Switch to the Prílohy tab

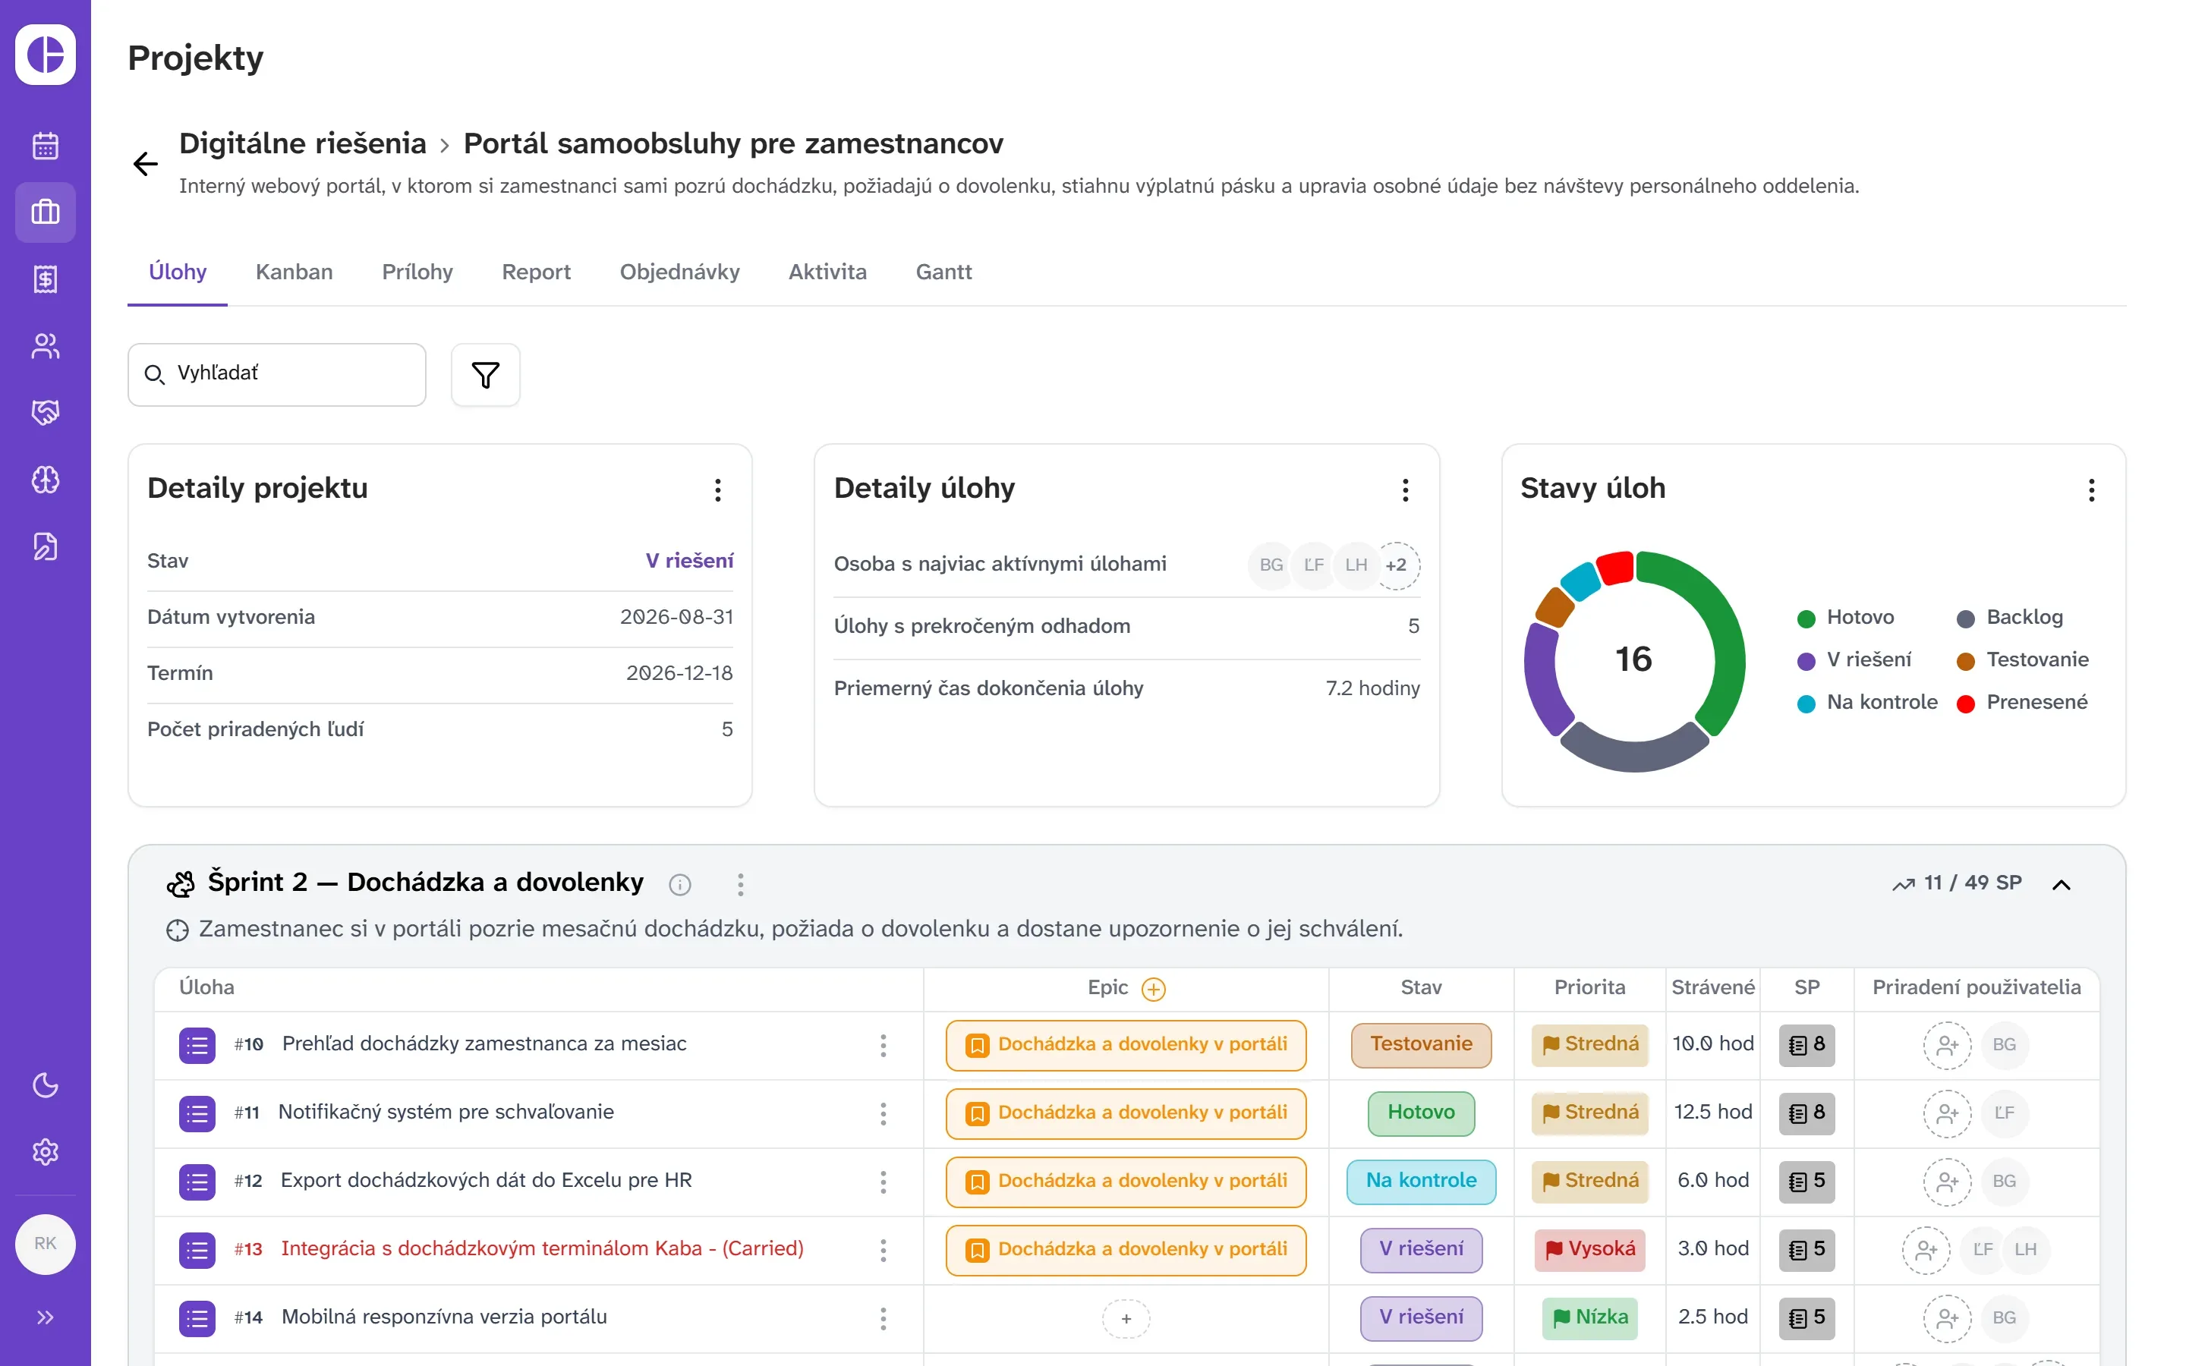[x=417, y=272]
